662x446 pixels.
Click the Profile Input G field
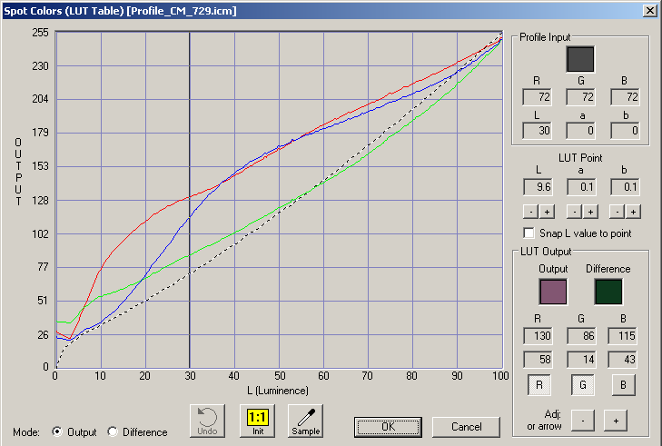(581, 97)
